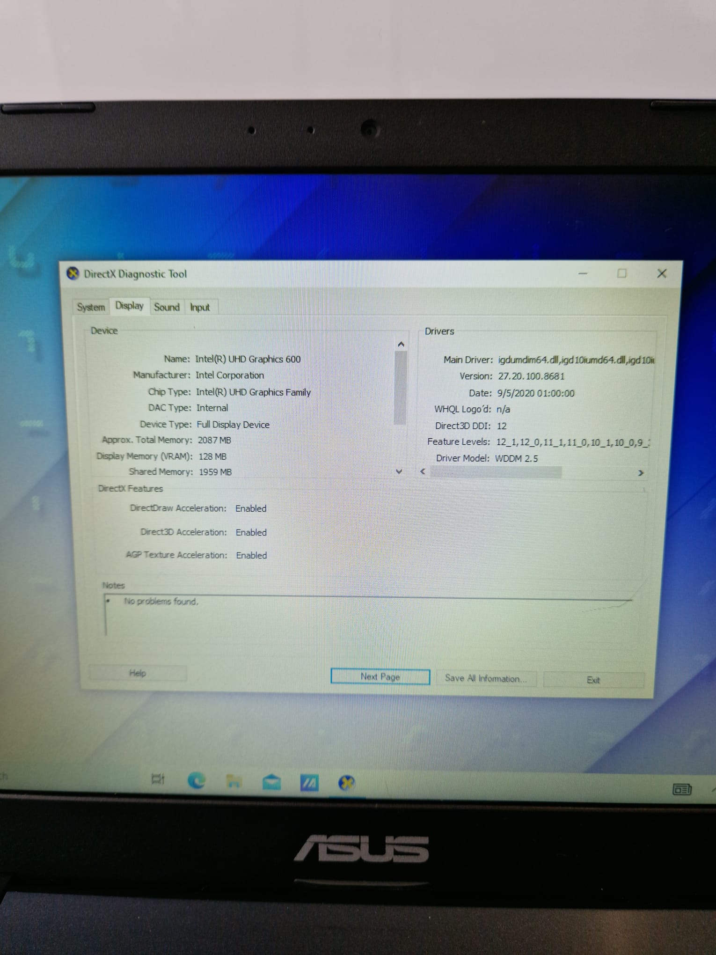Click Direct3D Acceleration 'Enabled' value

[251, 532]
